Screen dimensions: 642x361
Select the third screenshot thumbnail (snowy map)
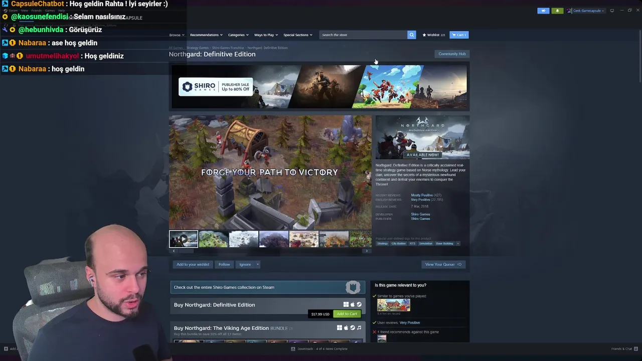[243, 239]
